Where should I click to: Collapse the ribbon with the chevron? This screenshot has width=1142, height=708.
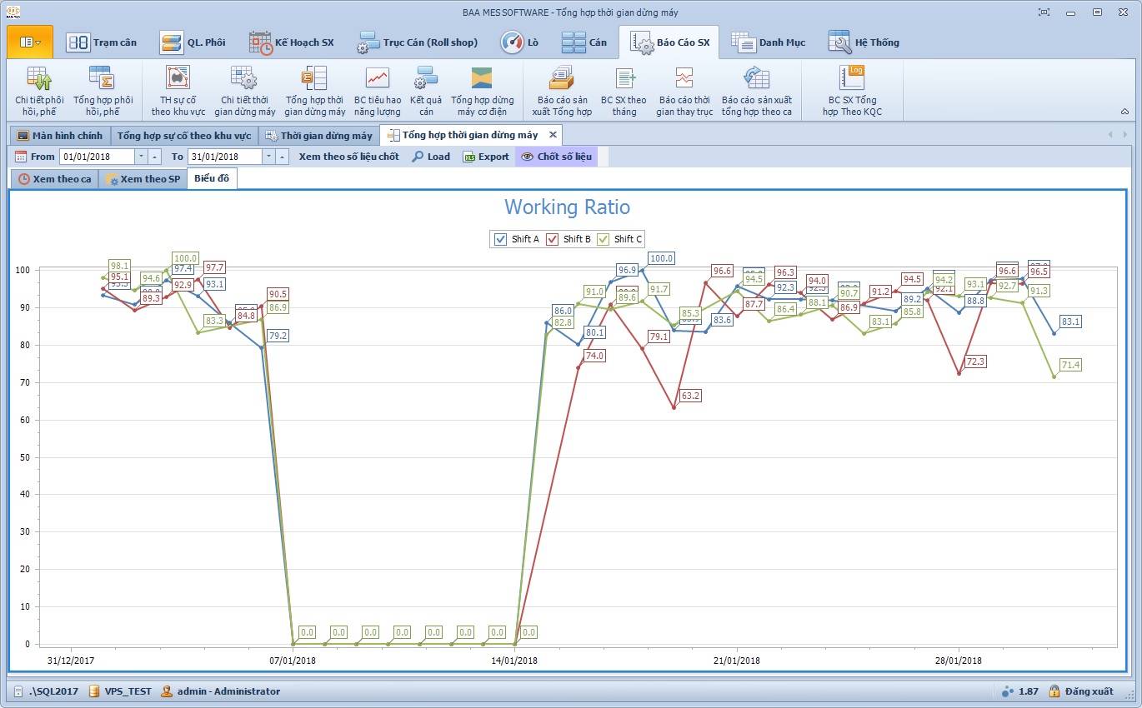tap(1124, 112)
